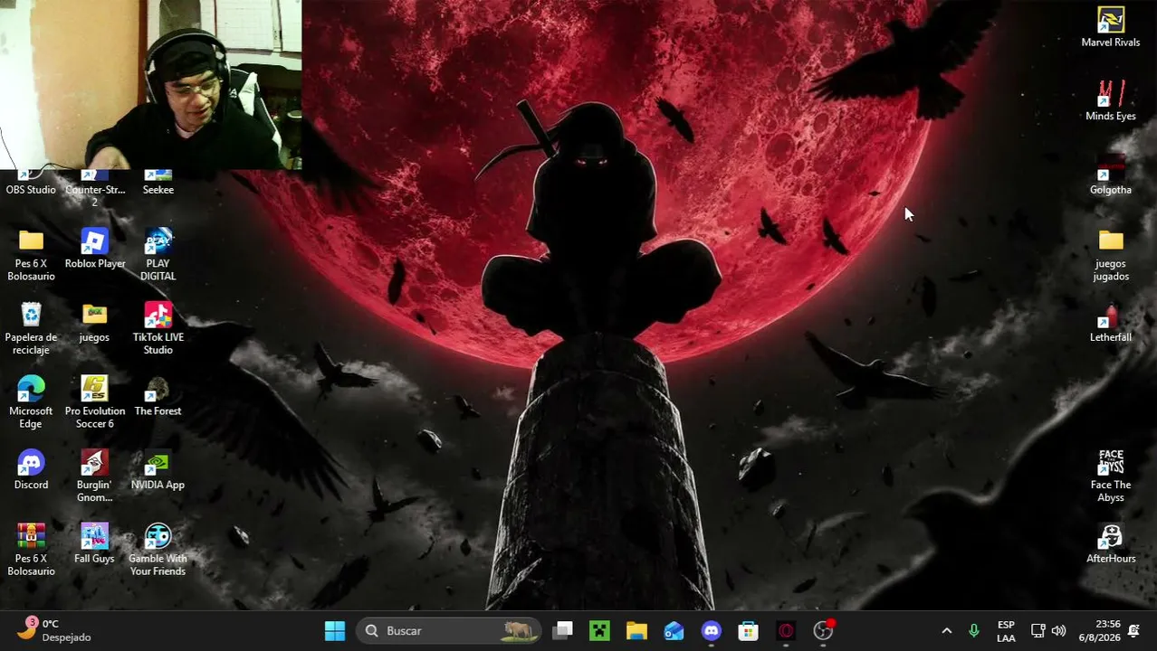Click the Buscar search box
Image resolution: width=1157 pixels, height=651 pixels.
[x=450, y=631]
